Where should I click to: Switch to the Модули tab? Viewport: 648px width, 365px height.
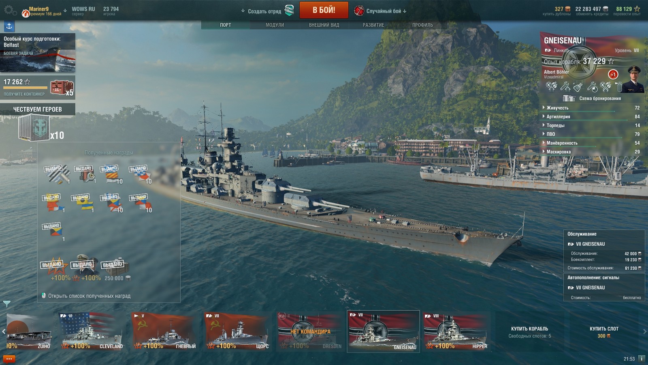click(275, 25)
